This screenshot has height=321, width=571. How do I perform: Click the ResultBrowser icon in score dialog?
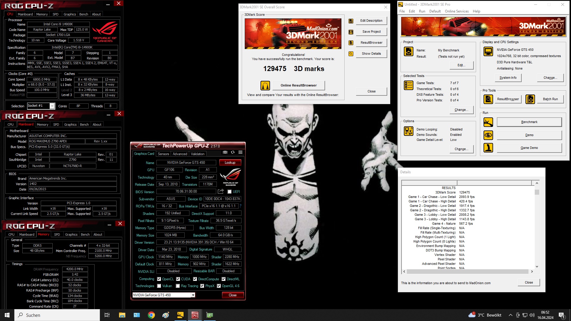point(351,43)
